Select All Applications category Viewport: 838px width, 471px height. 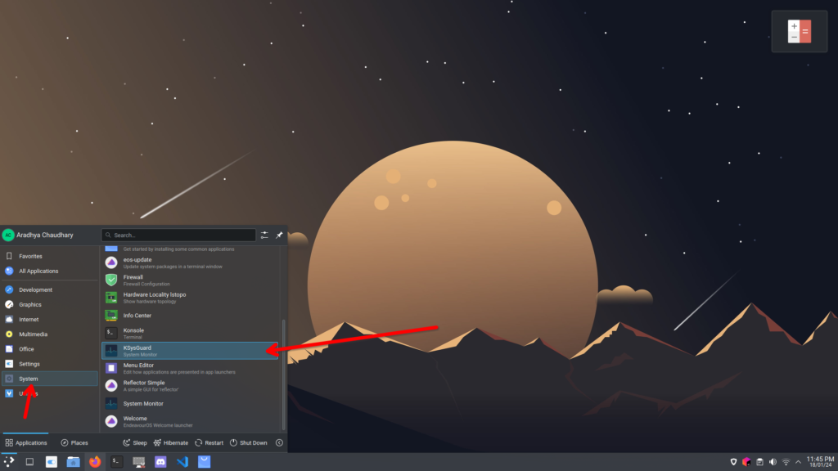pos(50,271)
